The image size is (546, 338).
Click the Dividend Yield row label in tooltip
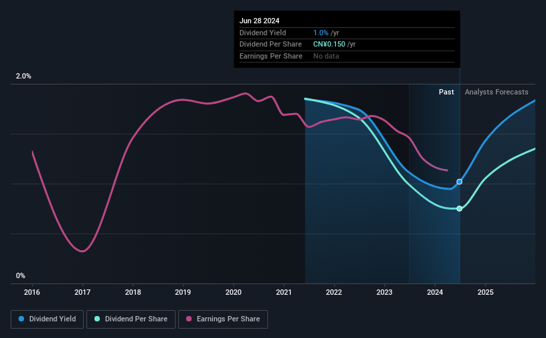pos(263,33)
